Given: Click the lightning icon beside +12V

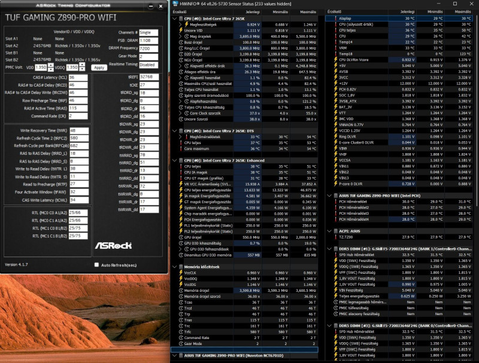Looking at the screenshot, I should [x=335, y=83].
